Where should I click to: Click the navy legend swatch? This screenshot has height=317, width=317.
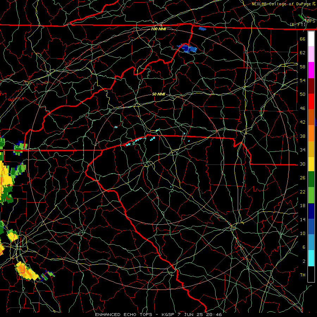311,211
